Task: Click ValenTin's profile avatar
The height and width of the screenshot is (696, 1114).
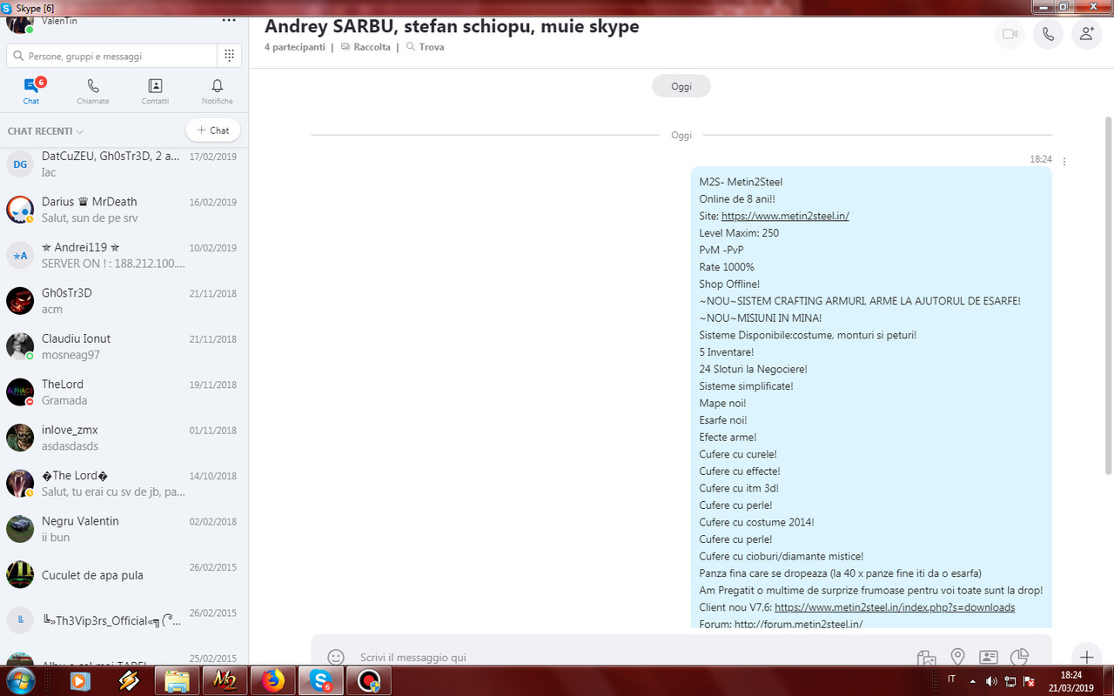Action: (19, 23)
